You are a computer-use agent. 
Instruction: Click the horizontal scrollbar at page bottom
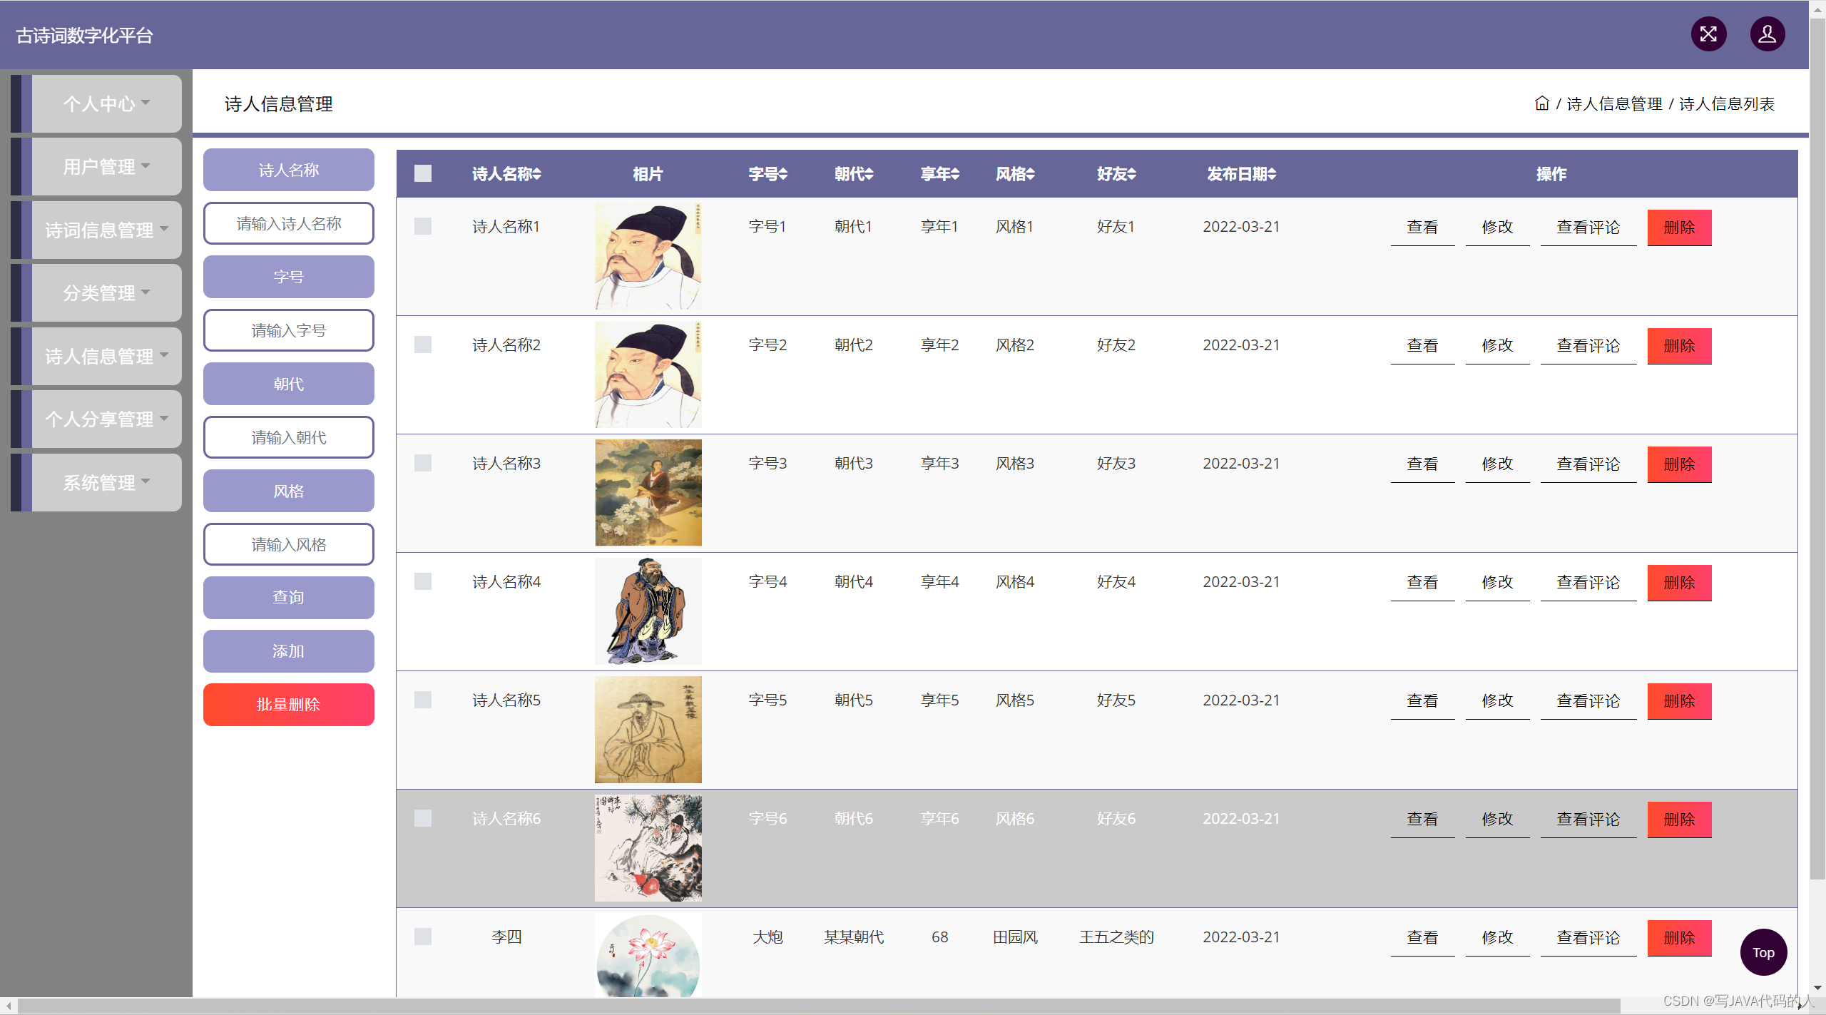tap(820, 1006)
